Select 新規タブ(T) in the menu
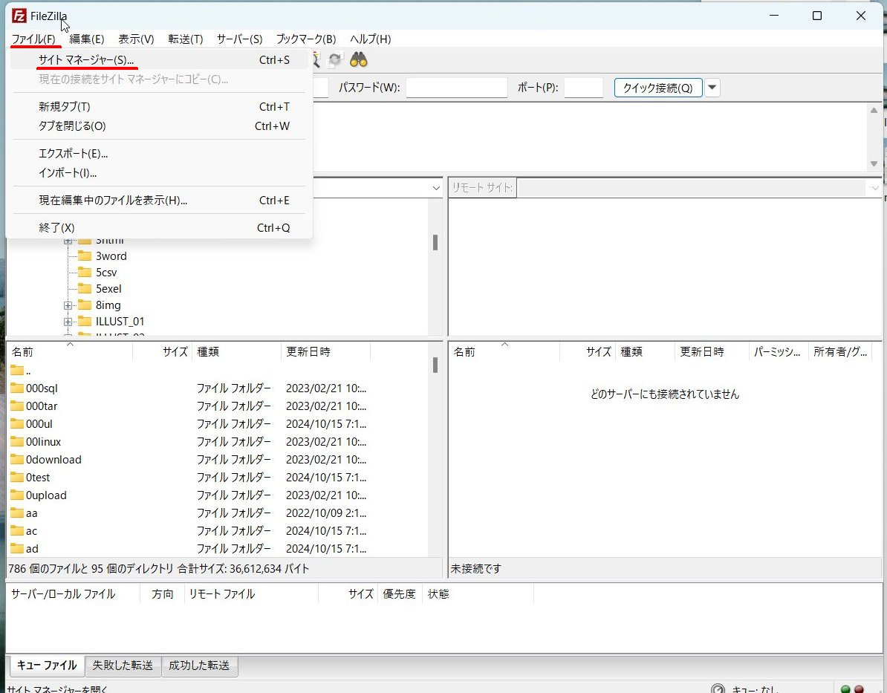This screenshot has width=887, height=693. pos(160,107)
